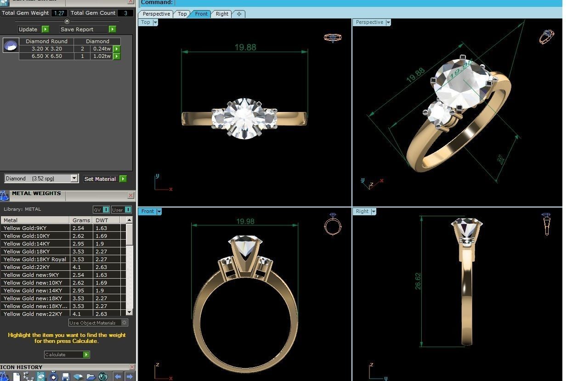
Task: Open the Front viewport title dropdown
Action: (x=159, y=211)
